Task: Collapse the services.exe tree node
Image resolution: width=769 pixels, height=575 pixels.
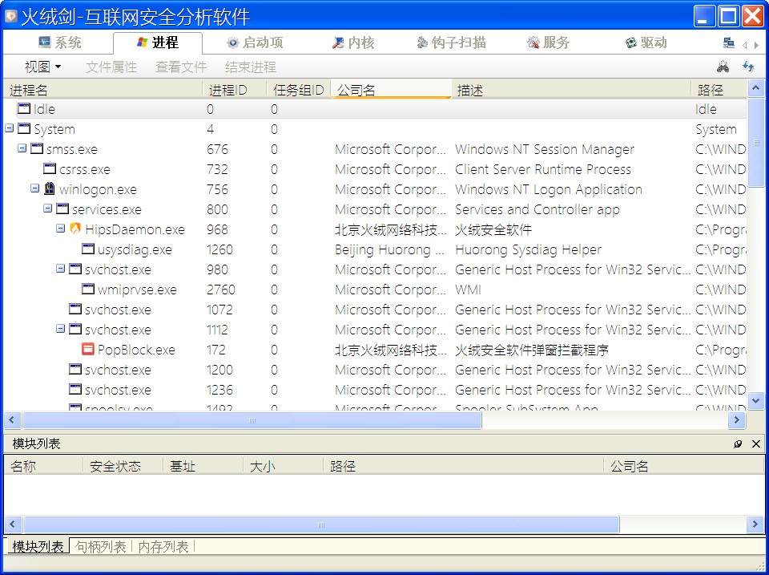Action: pos(47,209)
